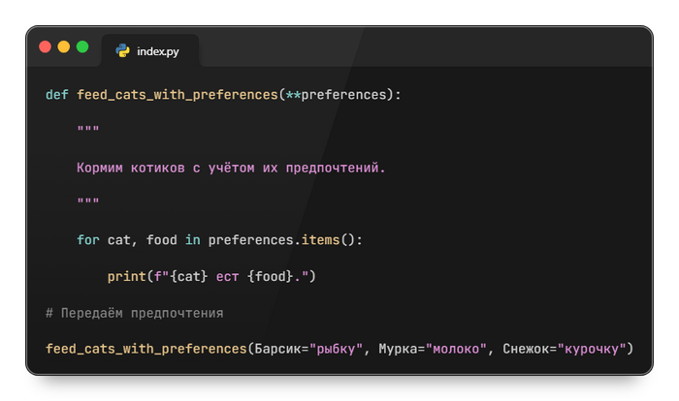Click feed_cats_with_preferences call on the last line
Screen dimensions: 679x401
point(145,349)
